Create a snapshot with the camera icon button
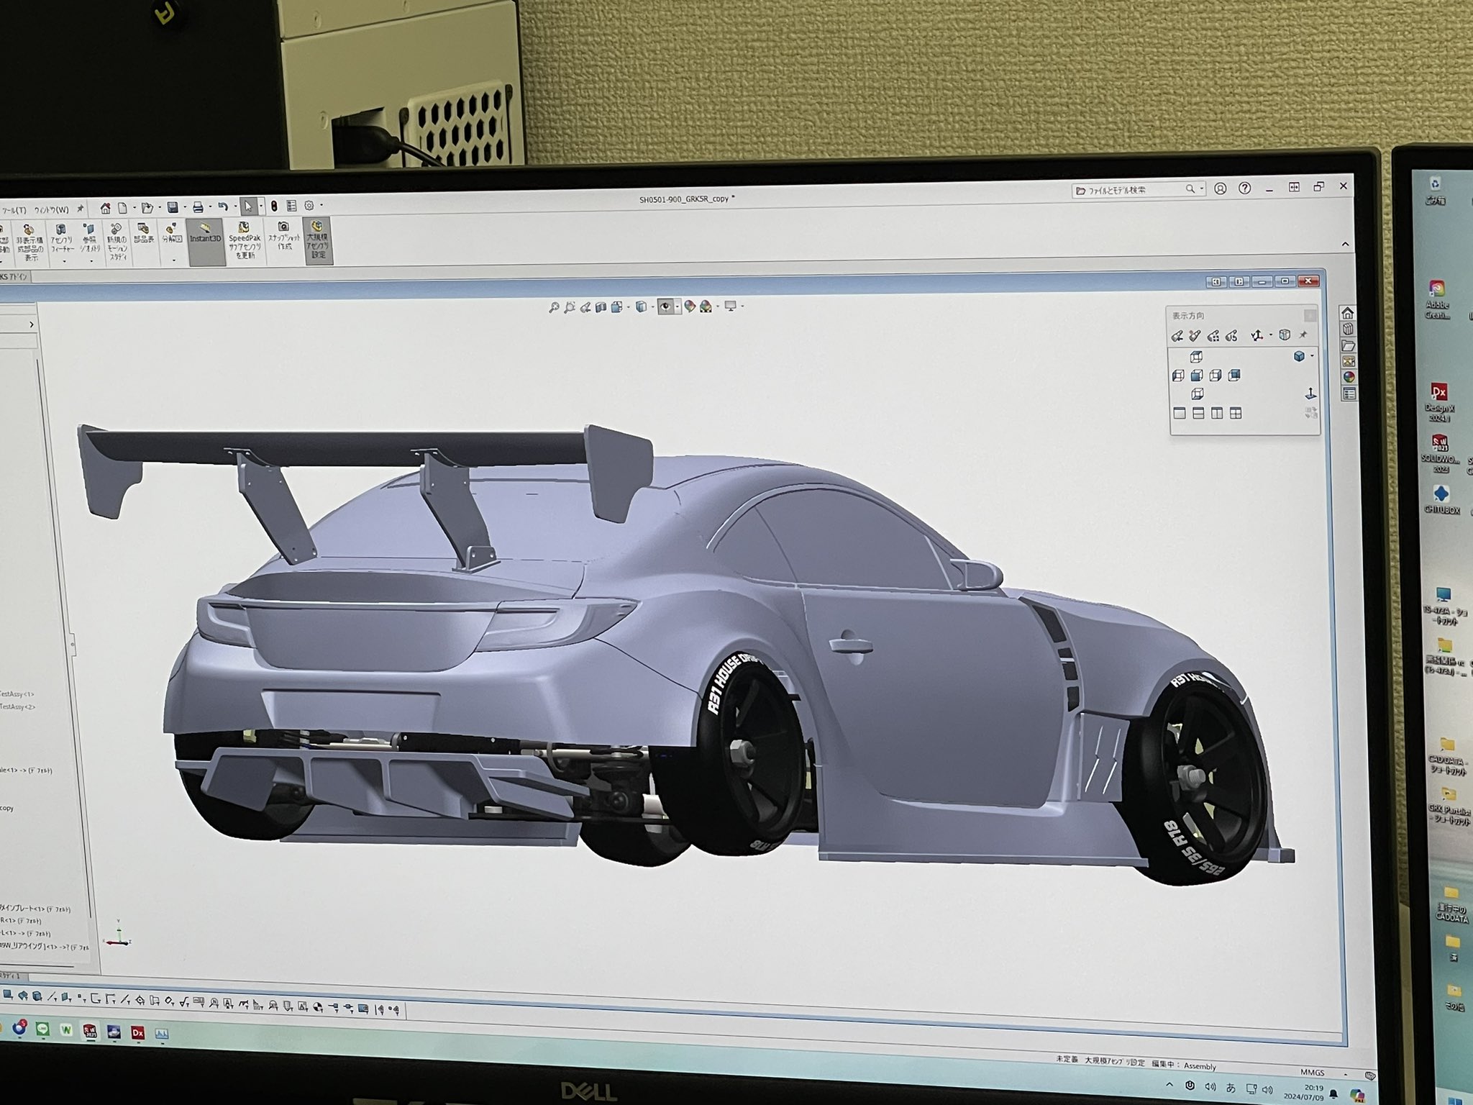Image resolution: width=1473 pixels, height=1105 pixels. click(284, 237)
